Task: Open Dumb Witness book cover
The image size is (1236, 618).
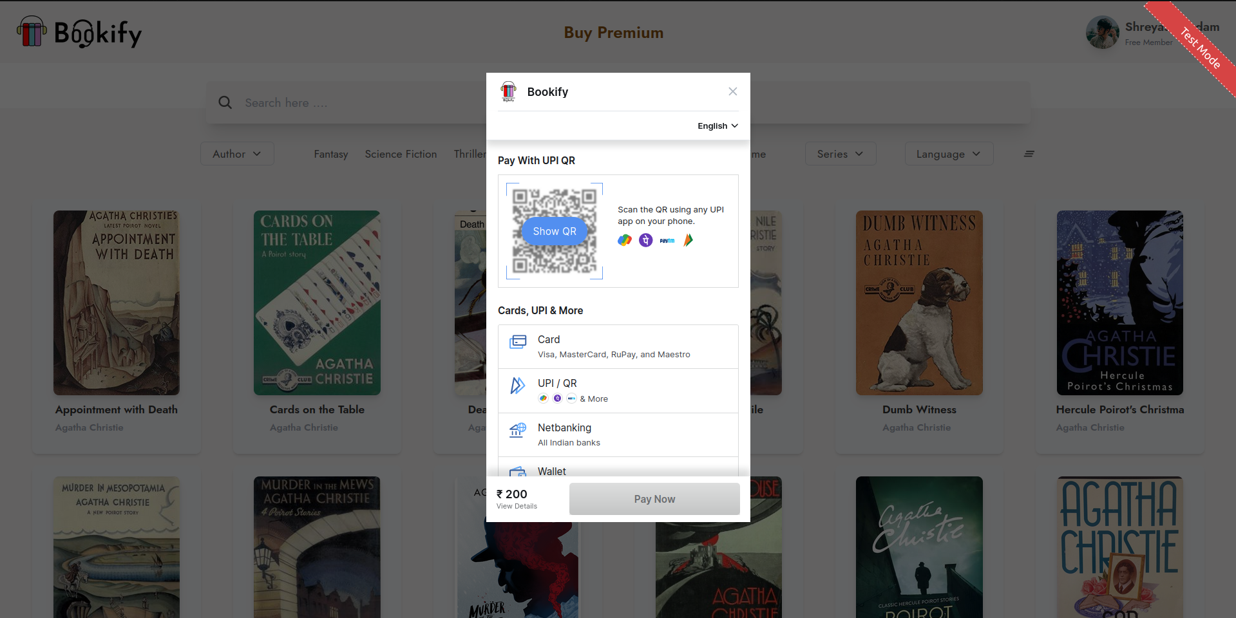Action: [919, 303]
